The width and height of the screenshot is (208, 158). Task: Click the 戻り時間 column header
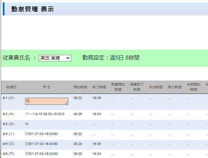[x=175, y=87]
